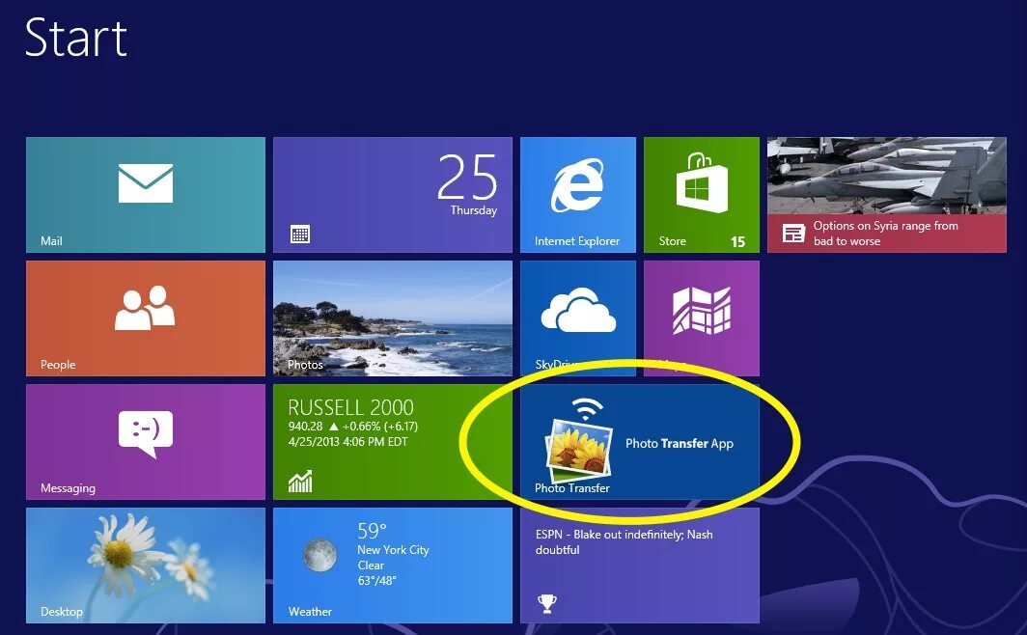
Task: Open the Maps tile
Action: coord(702,318)
